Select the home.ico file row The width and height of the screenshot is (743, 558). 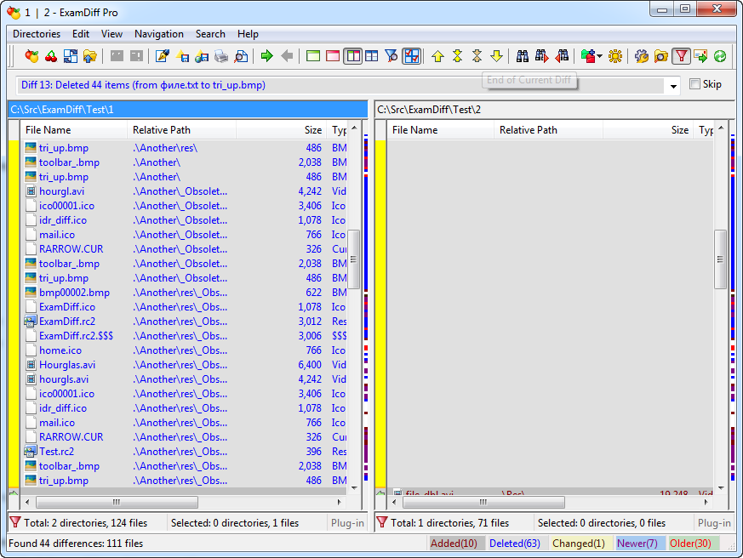[x=185, y=350]
